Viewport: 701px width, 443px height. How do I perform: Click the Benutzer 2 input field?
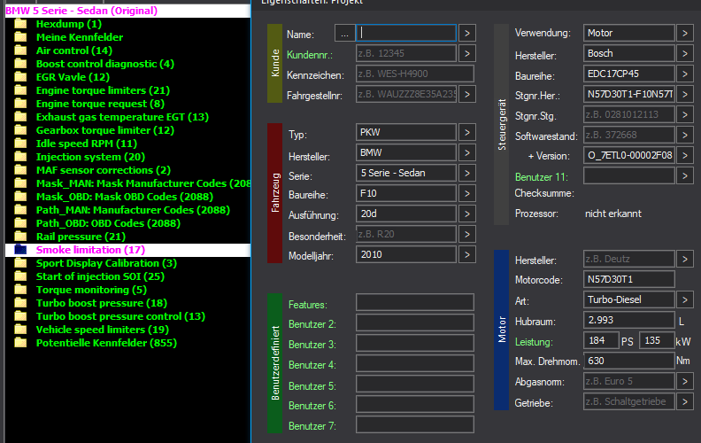click(415, 323)
